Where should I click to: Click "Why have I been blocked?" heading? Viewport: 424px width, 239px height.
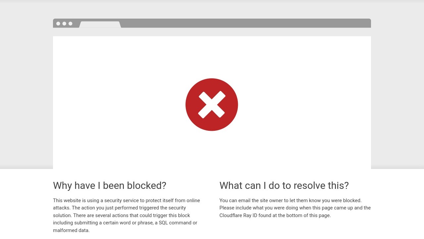tap(110, 185)
